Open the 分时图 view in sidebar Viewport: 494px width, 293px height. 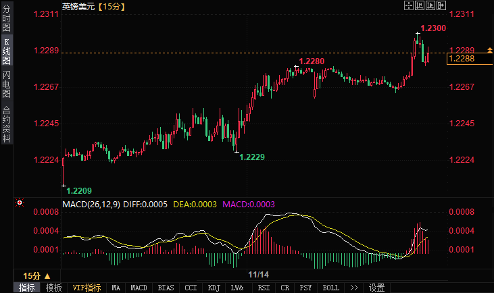pyautogui.click(x=6, y=18)
